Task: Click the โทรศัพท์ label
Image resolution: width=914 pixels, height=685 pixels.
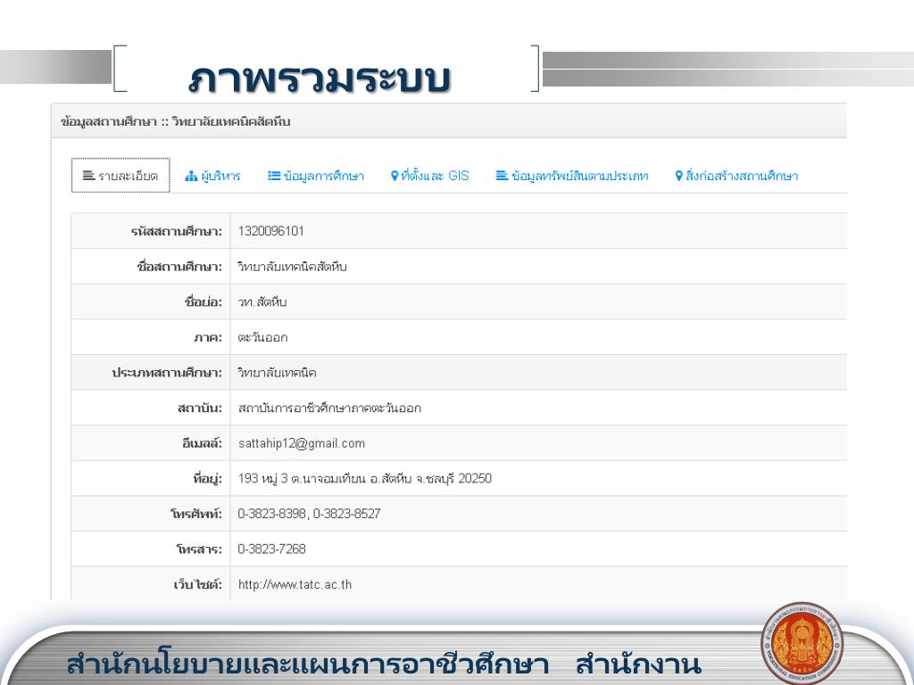Action: (x=196, y=514)
